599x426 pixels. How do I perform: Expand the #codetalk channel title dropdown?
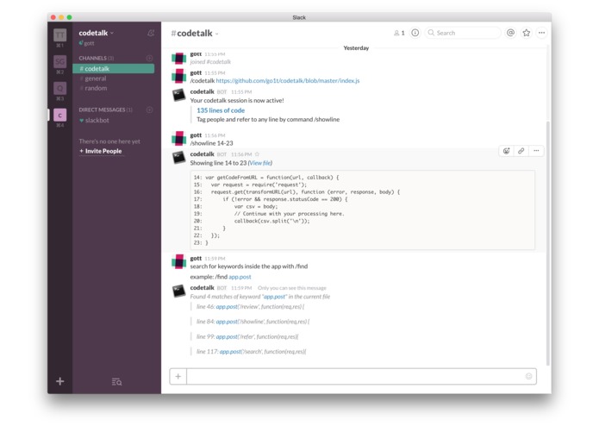pyautogui.click(x=195, y=34)
